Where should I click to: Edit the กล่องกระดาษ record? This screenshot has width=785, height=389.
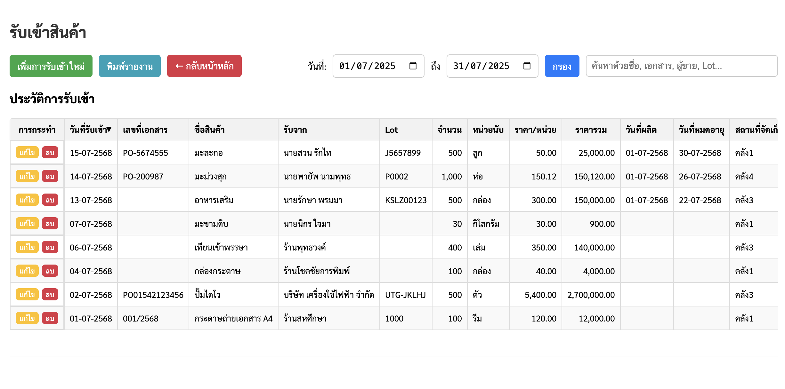coord(27,271)
